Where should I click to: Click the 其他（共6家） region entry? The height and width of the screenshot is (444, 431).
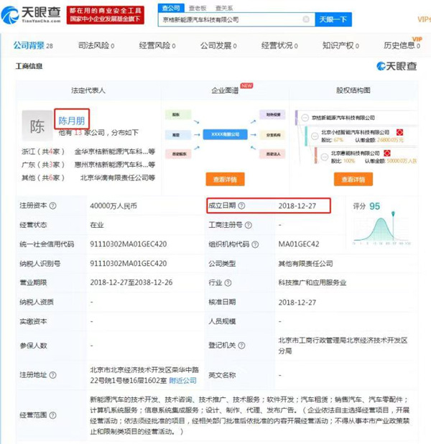pyautogui.click(x=43, y=177)
